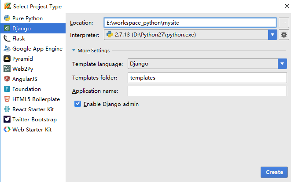Click the Application name field
This screenshot has width=291, height=182.
[x=207, y=91]
